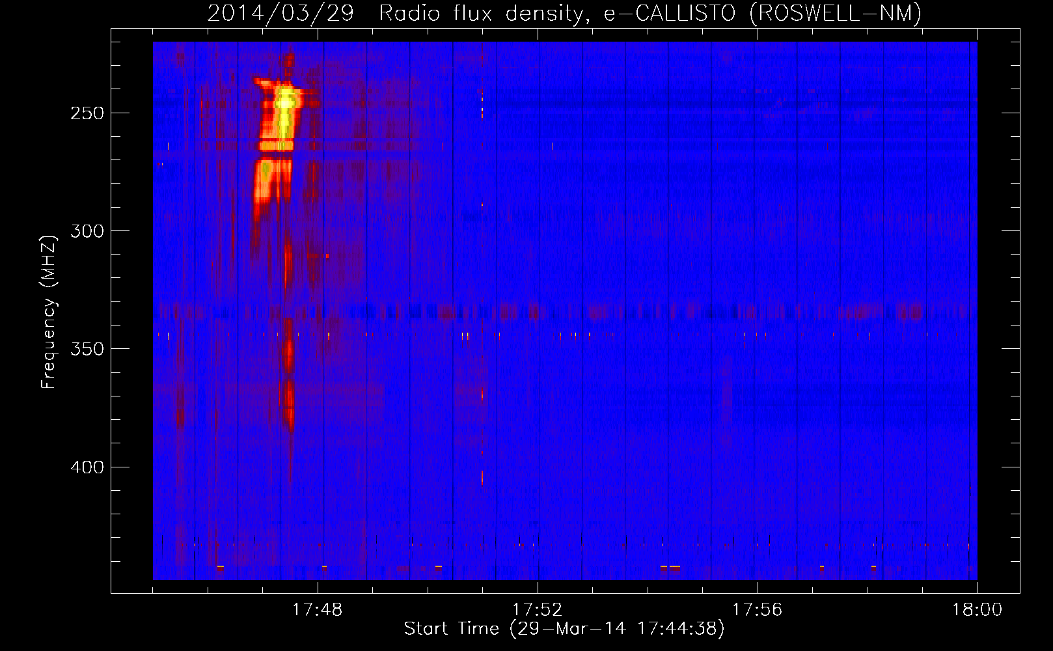The width and height of the screenshot is (1053, 651).
Task: Click the 350 frequency tick label
Action: coord(87,349)
